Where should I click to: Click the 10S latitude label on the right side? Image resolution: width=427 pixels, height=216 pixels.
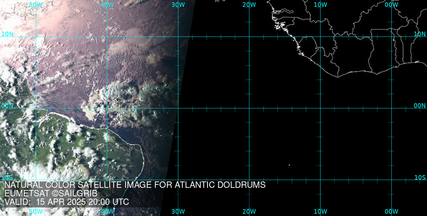click(x=420, y=178)
